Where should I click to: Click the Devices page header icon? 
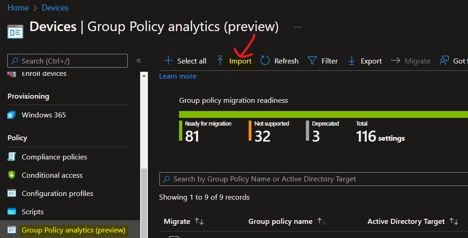point(15,32)
